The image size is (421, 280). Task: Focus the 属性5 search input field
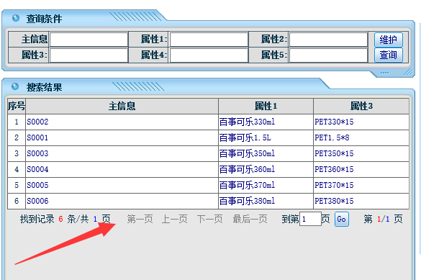coord(329,55)
